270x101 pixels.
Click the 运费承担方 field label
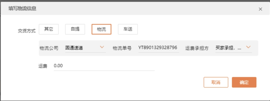coord(197,48)
